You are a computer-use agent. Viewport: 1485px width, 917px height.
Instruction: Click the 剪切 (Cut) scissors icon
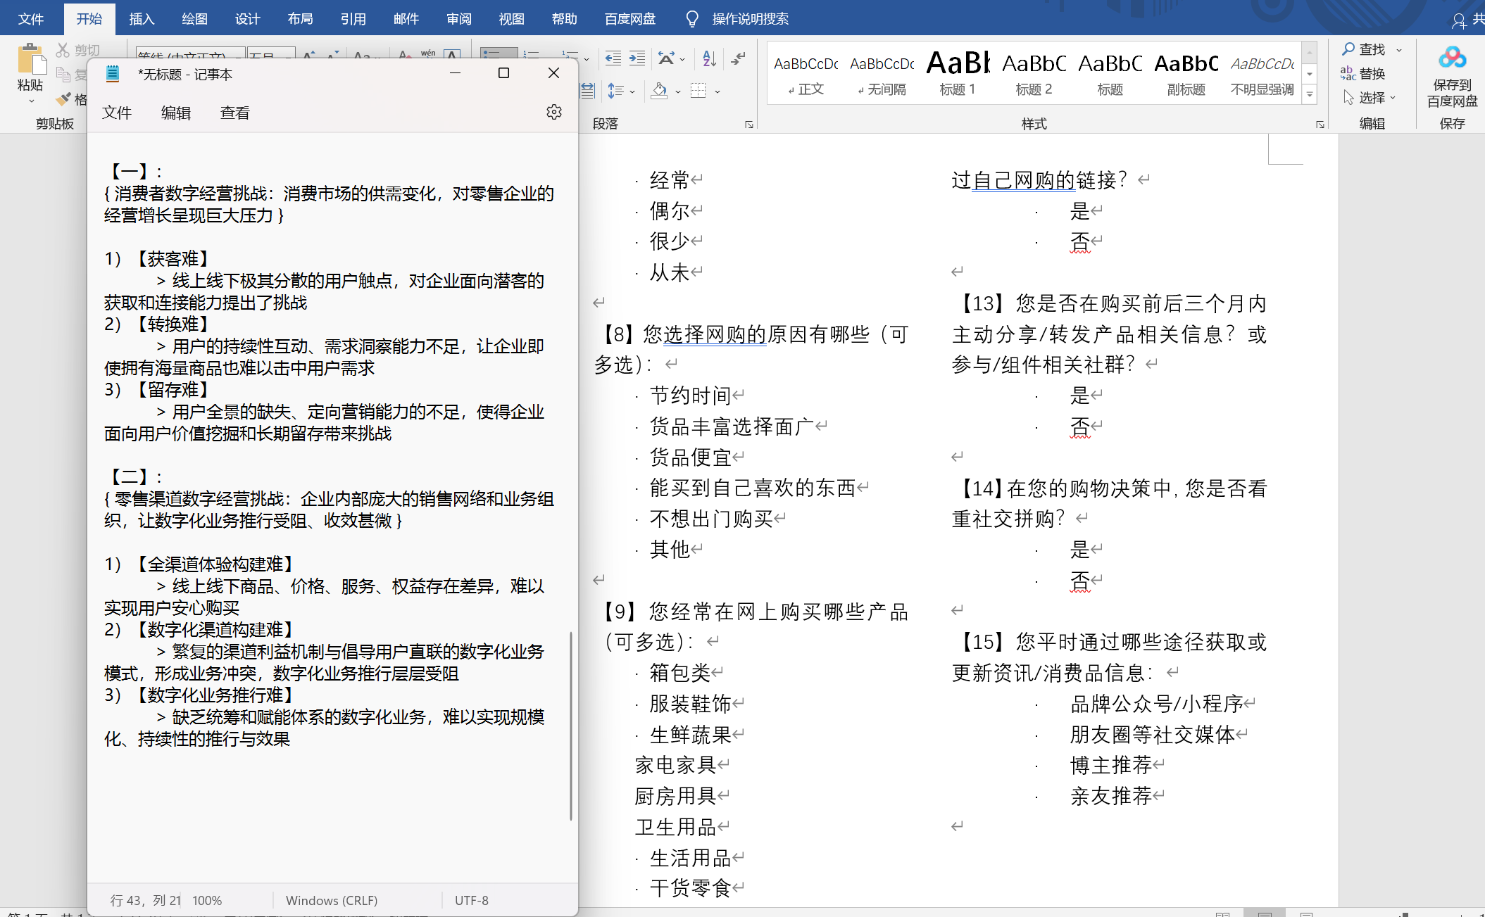point(63,49)
